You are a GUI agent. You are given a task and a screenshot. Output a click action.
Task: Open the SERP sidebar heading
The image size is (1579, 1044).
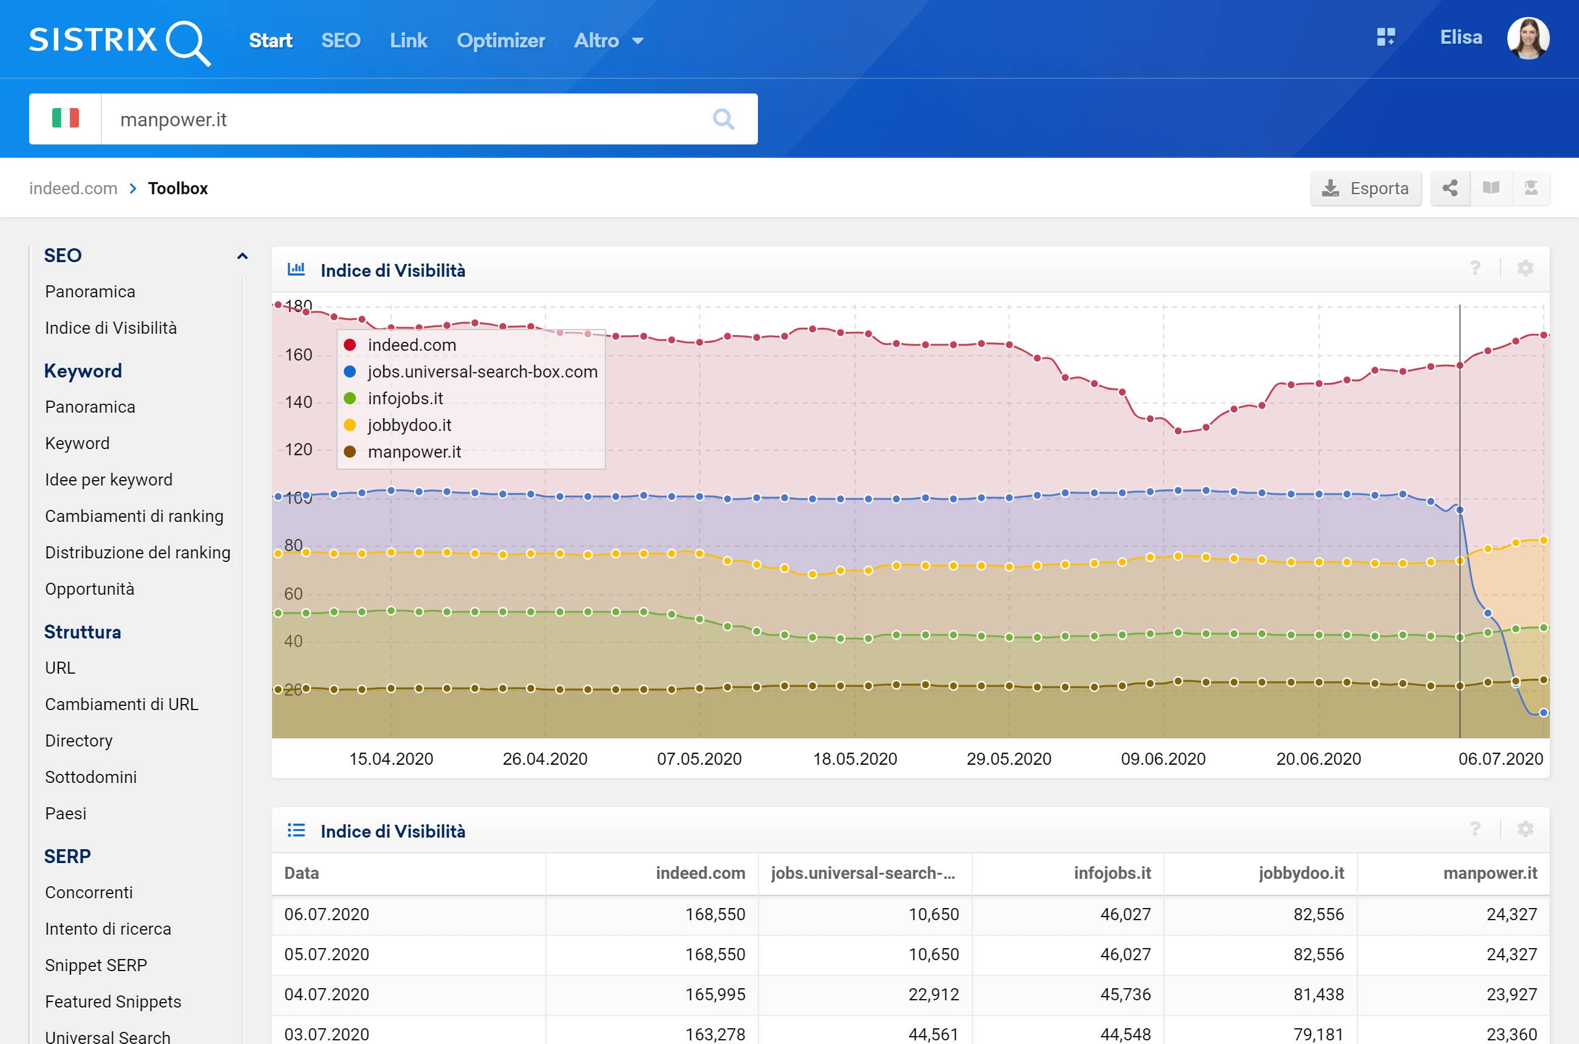click(67, 856)
